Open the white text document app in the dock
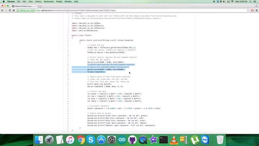 [x=59, y=140]
